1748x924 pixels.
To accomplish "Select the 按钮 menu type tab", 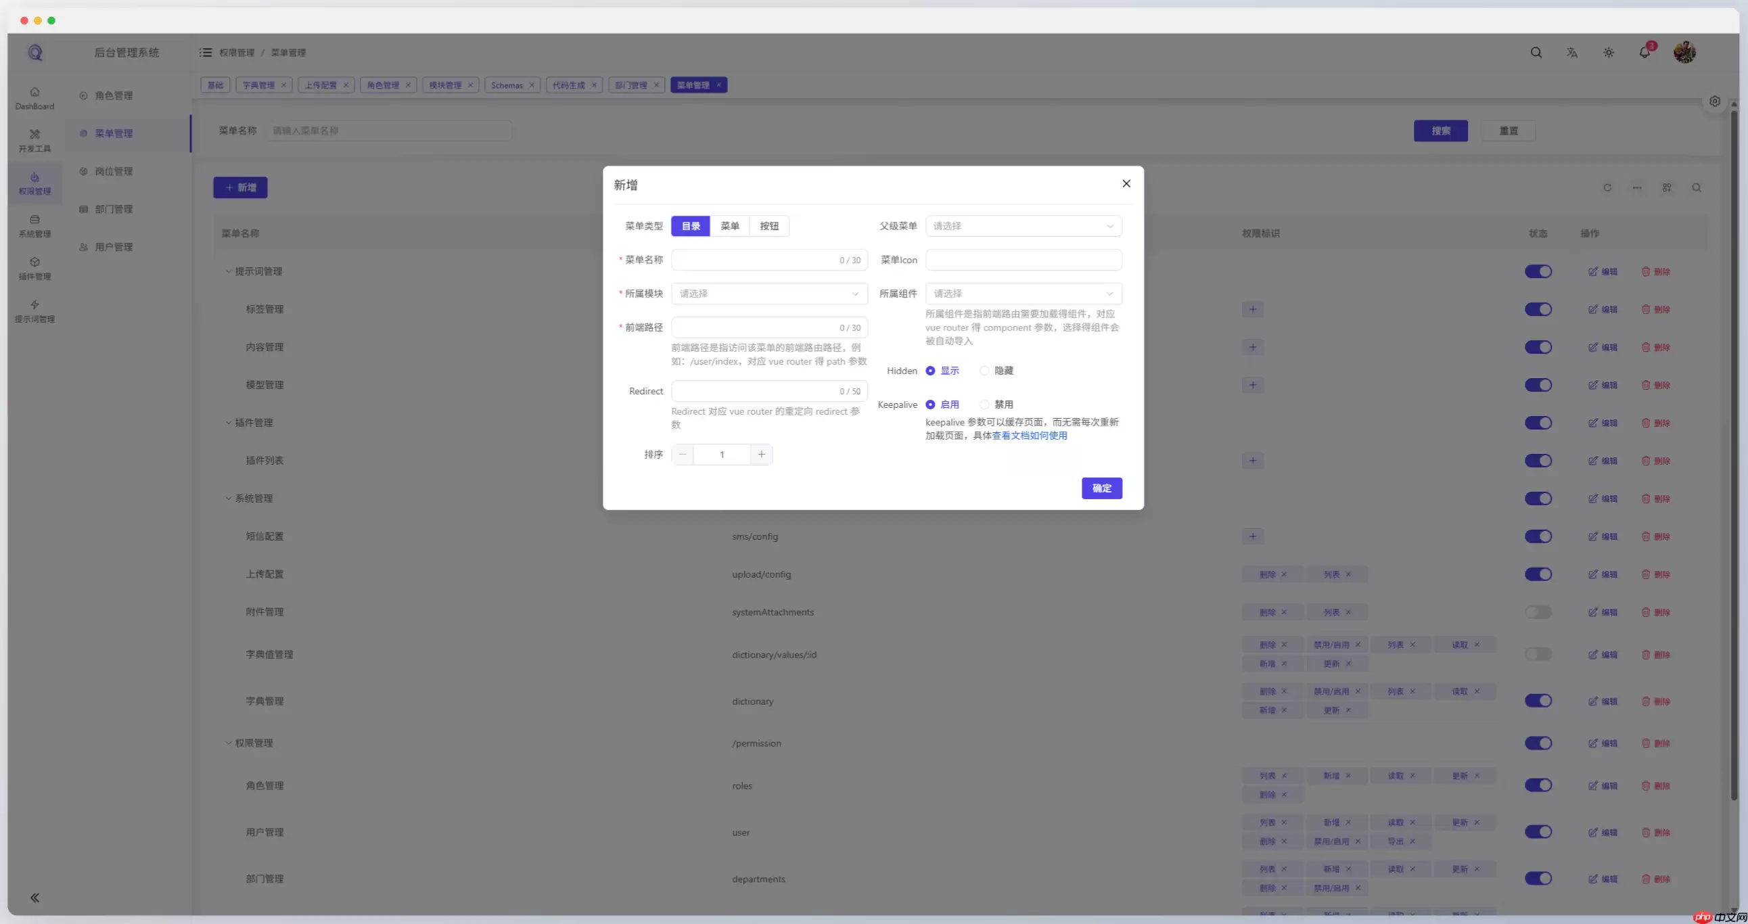I will pos(770,226).
